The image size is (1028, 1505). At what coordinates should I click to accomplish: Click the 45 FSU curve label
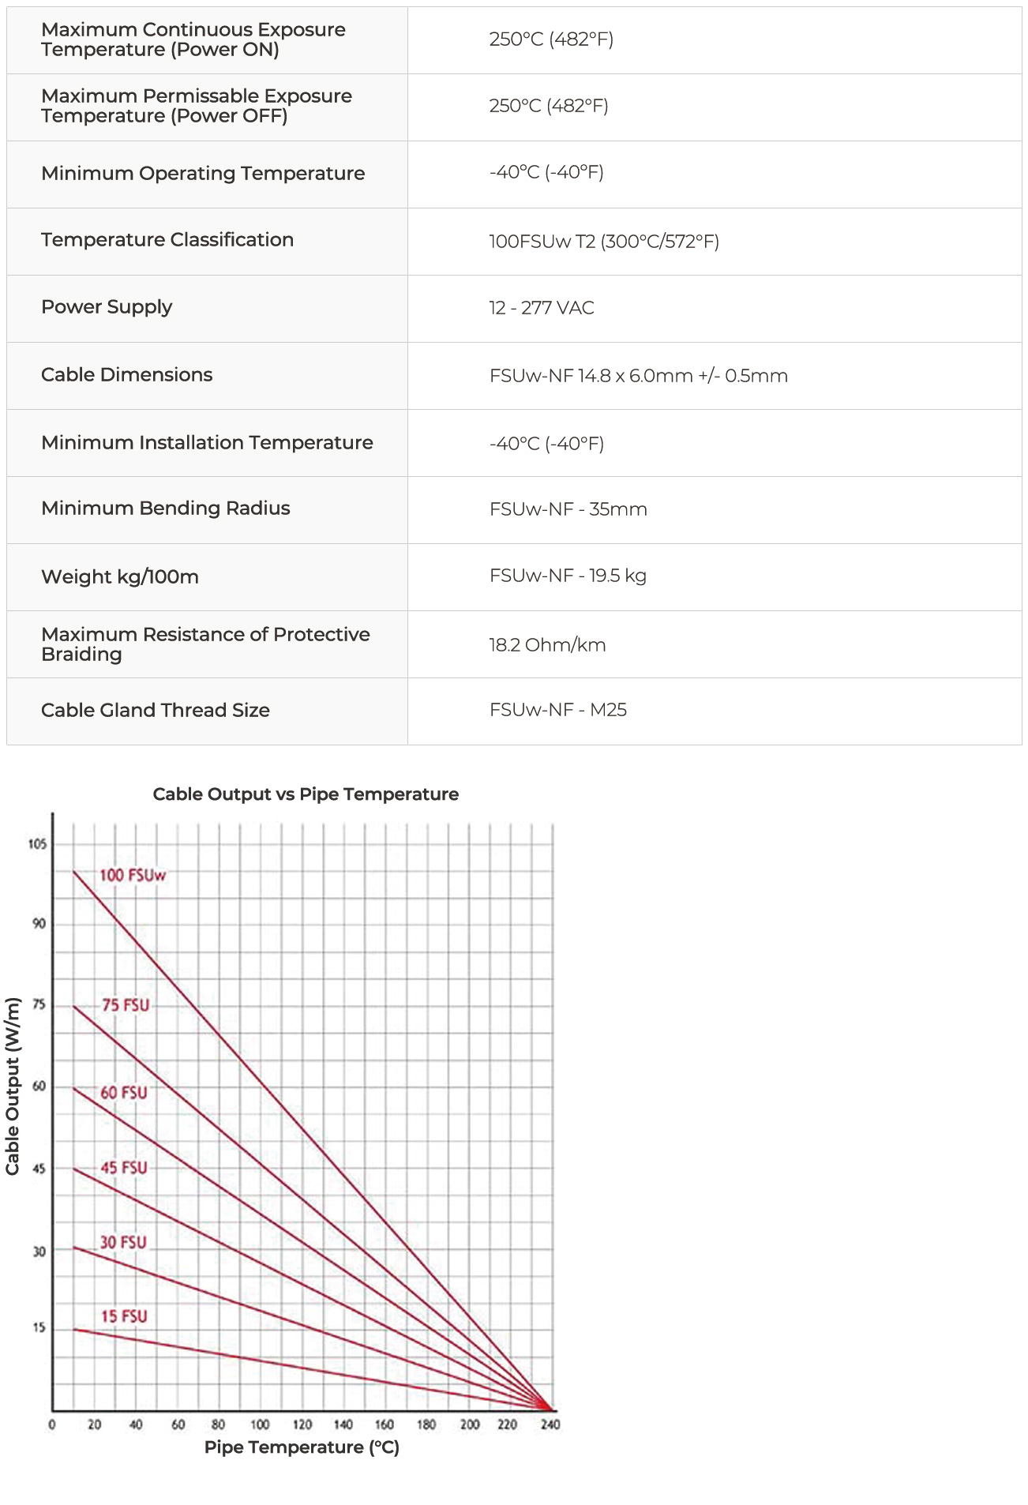pyautogui.click(x=124, y=1168)
